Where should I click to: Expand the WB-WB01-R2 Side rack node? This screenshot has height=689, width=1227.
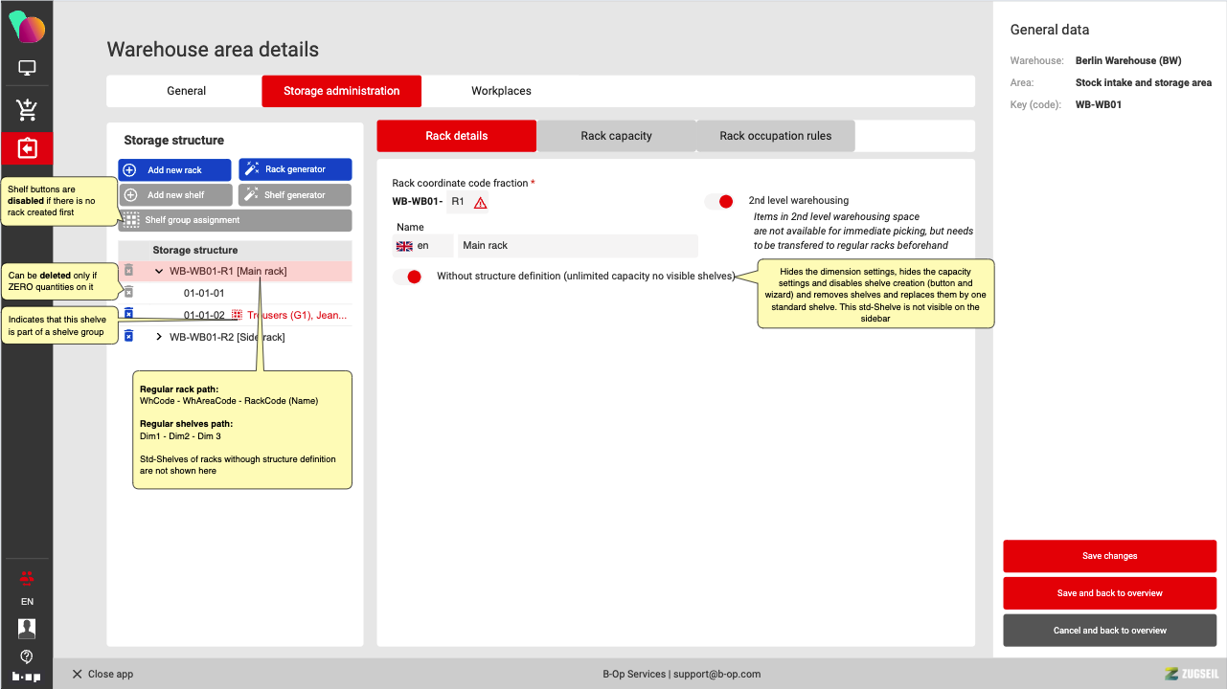click(159, 337)
